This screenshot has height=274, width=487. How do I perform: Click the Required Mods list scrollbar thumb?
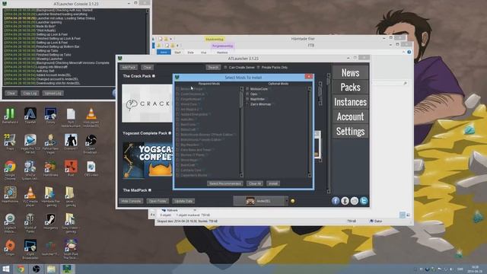241,100
